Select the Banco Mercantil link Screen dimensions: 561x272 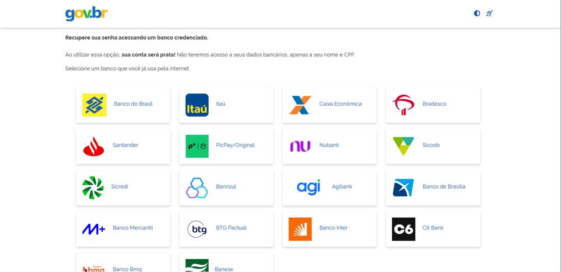(x=133, y=228)
